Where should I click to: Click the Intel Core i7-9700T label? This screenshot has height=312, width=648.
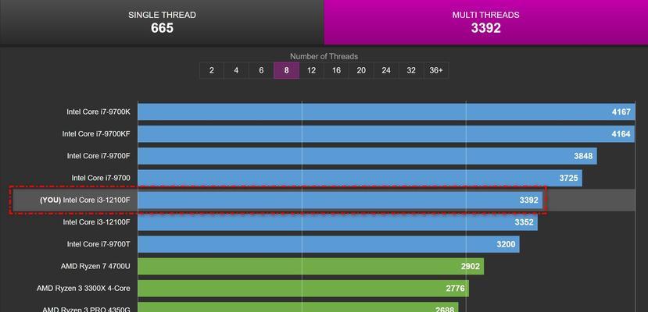point(98,244)
